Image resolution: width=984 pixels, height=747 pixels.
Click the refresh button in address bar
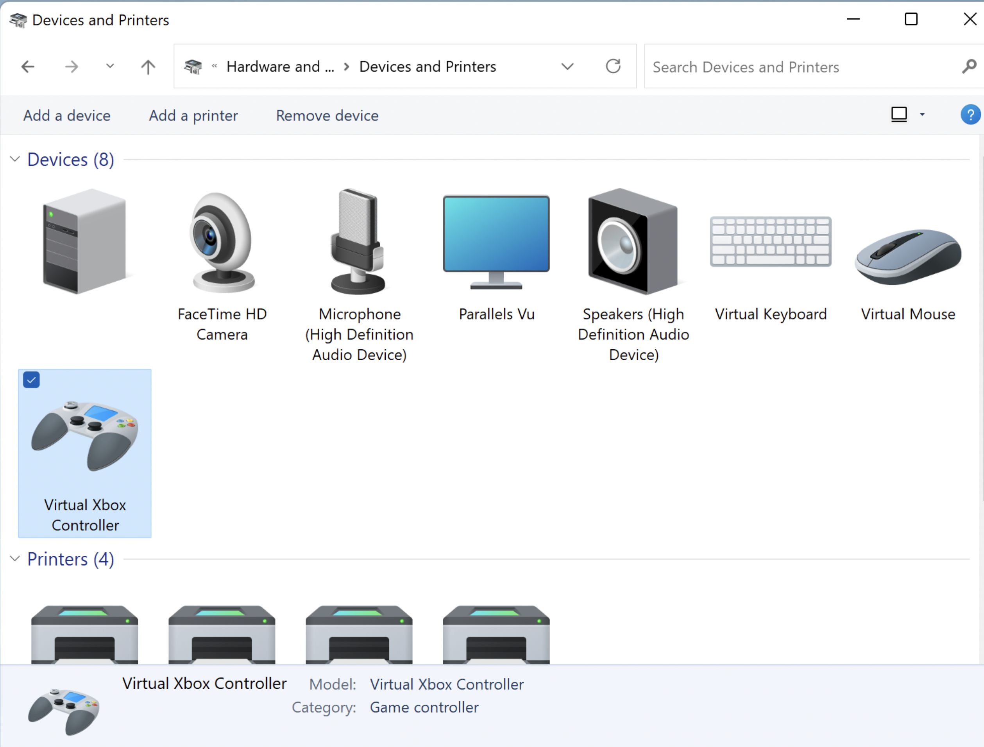615,66
